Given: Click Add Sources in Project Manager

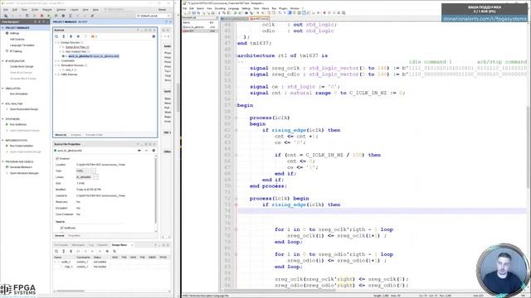Looking at the screenshot, I should (x=17, y=40).
